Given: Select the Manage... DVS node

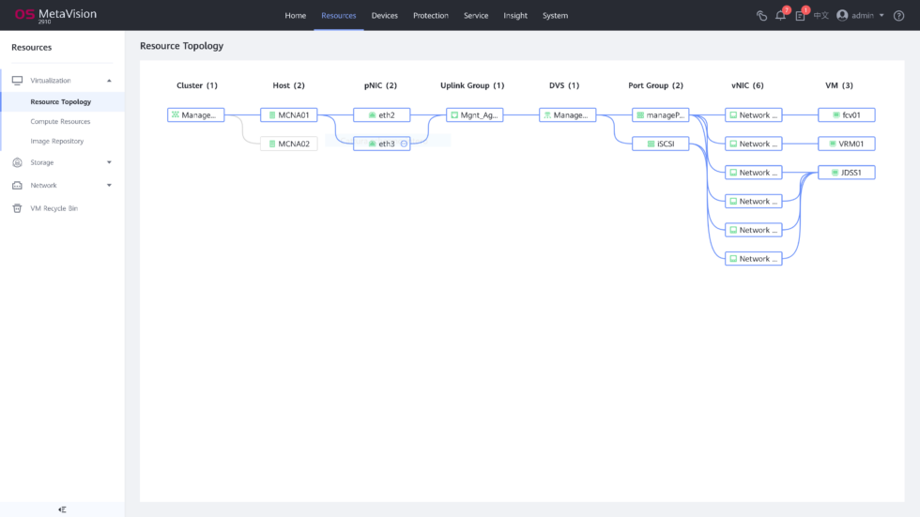Looking at the screenshot, I should 567,114.
